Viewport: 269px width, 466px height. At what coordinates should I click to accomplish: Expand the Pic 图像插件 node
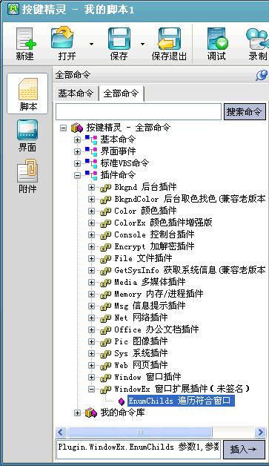(x=91, y=342)
